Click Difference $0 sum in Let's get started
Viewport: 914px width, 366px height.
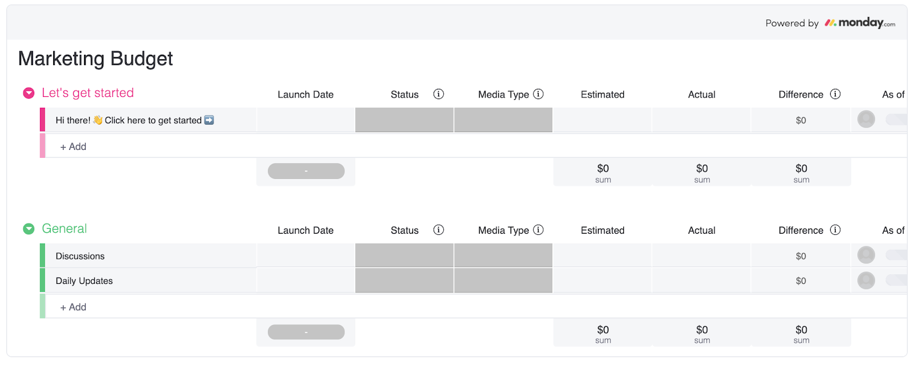801,172
